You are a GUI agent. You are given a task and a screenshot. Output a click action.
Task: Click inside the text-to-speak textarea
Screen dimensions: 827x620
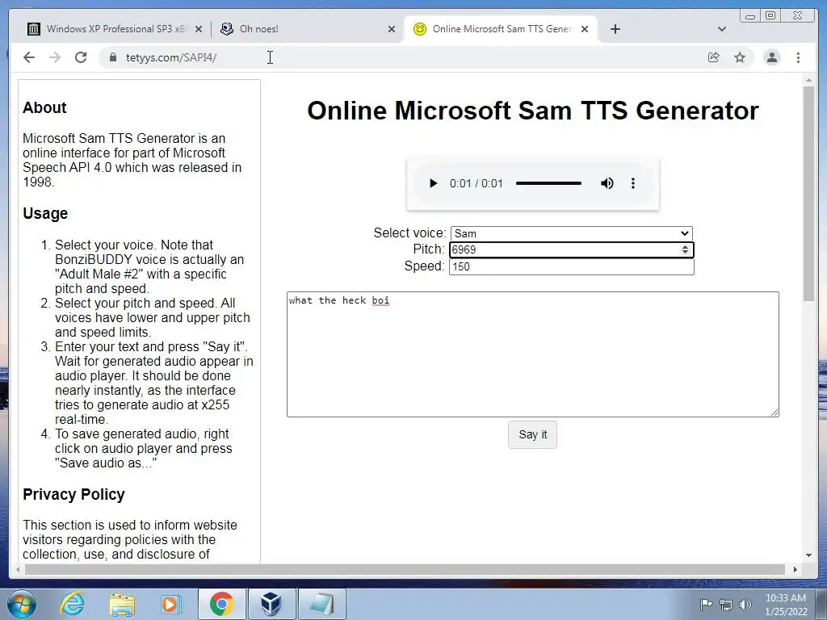(533, 354)
